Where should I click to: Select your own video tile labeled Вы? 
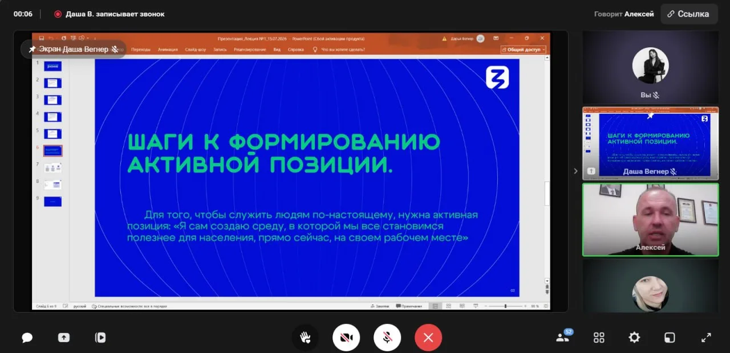(x=650, y=67)
